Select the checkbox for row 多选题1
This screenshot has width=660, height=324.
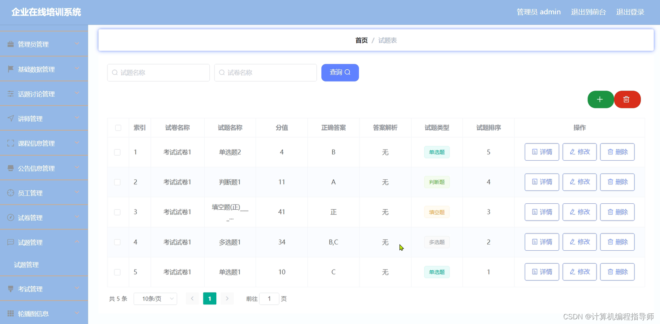(x=117, y=242)
